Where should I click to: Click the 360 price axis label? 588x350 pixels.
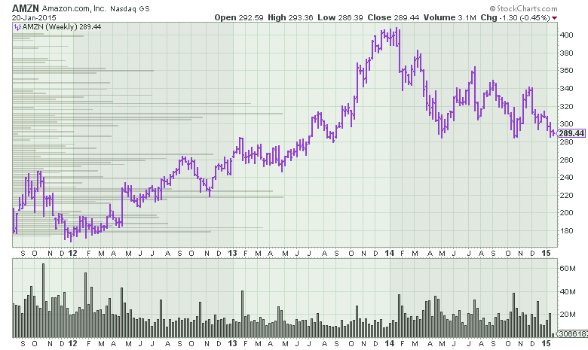coord(566,70)
